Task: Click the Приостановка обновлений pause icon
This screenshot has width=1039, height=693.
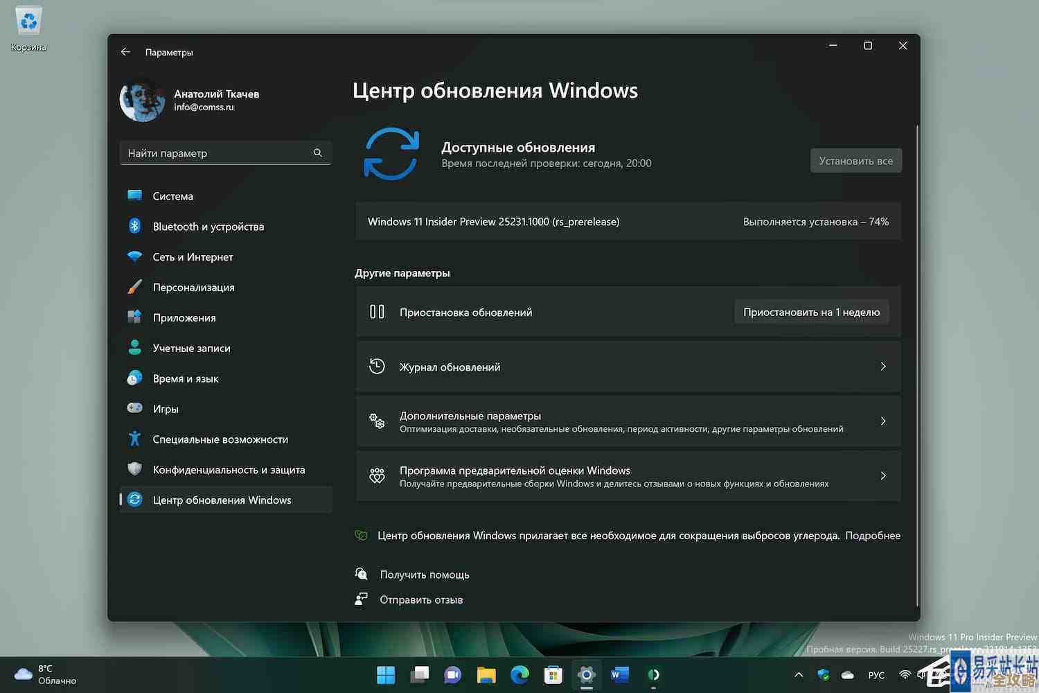Action: pos(377,312)
